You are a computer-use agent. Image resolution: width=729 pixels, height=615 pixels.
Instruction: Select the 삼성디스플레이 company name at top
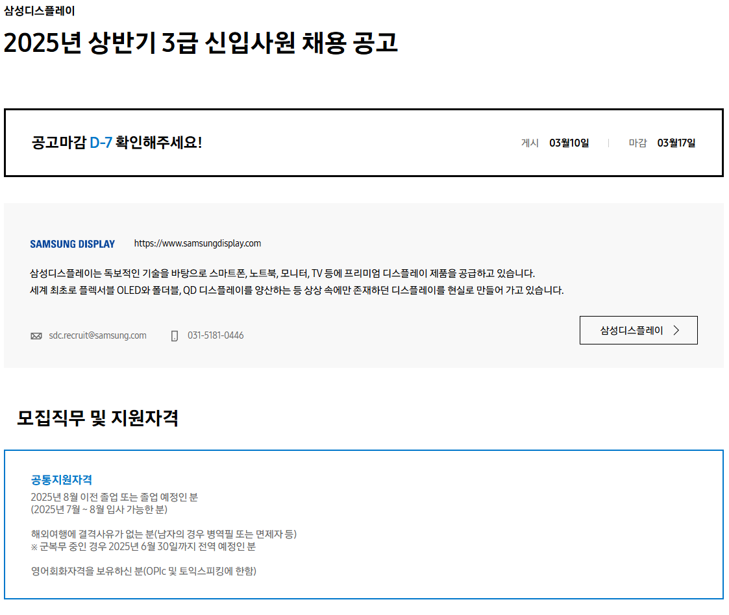tap(40, 10)
